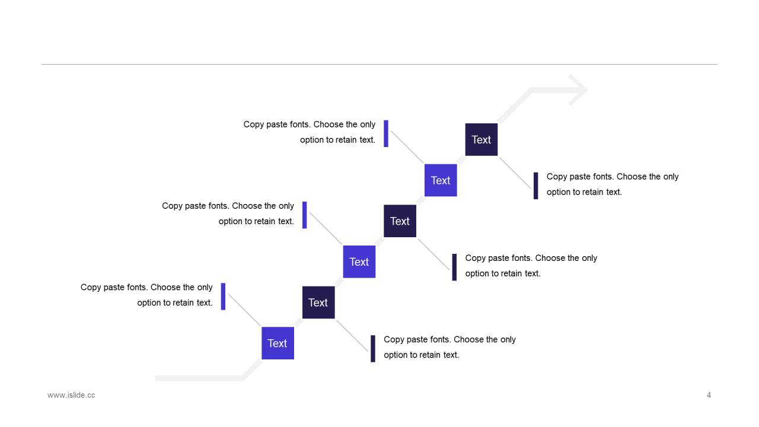Click the slide number 4
Image resolution: width=759 pixels, height=427 pixels.
(x=709, y=395)
